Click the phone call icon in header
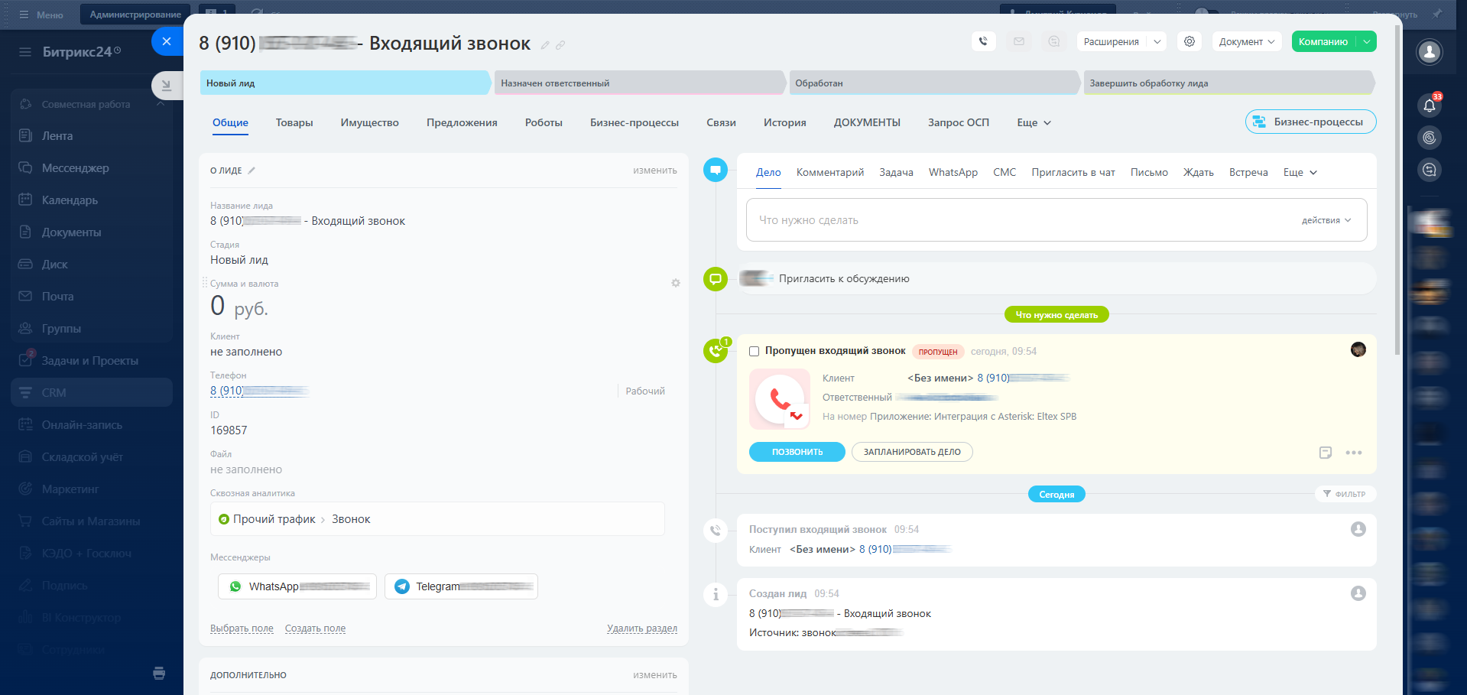Viewport: 1467px width, 695px height. 983,41
